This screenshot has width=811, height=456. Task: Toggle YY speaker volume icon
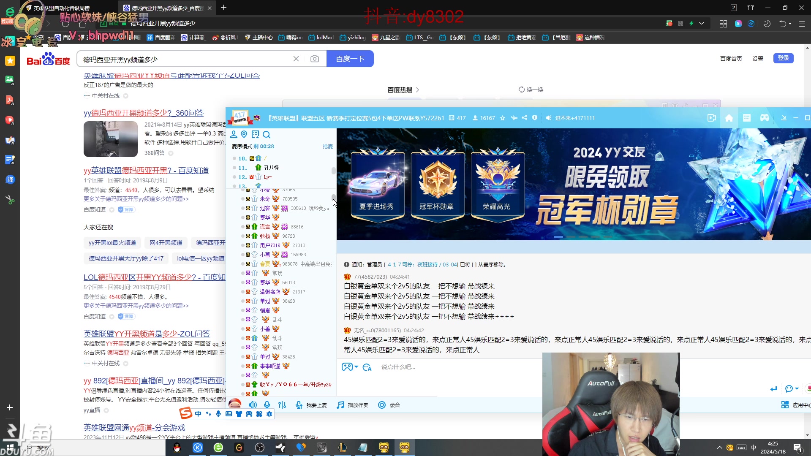coord(253,405)
